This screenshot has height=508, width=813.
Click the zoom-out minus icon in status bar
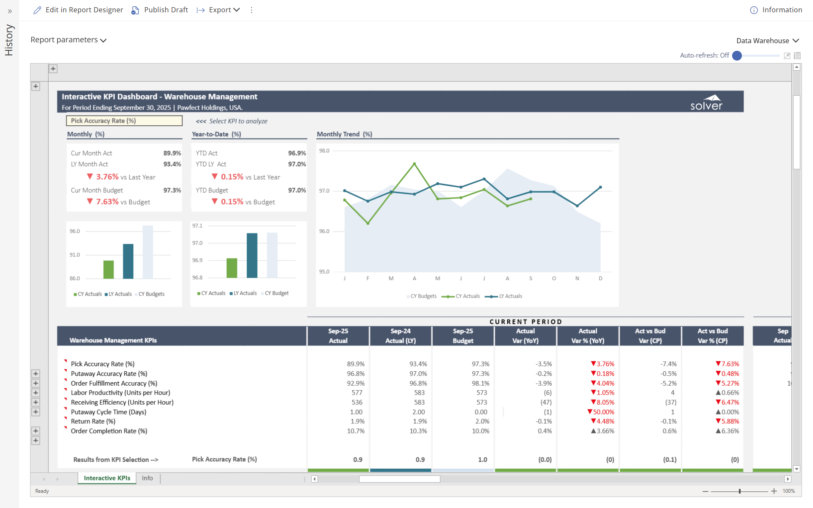(x=705, y=491)
